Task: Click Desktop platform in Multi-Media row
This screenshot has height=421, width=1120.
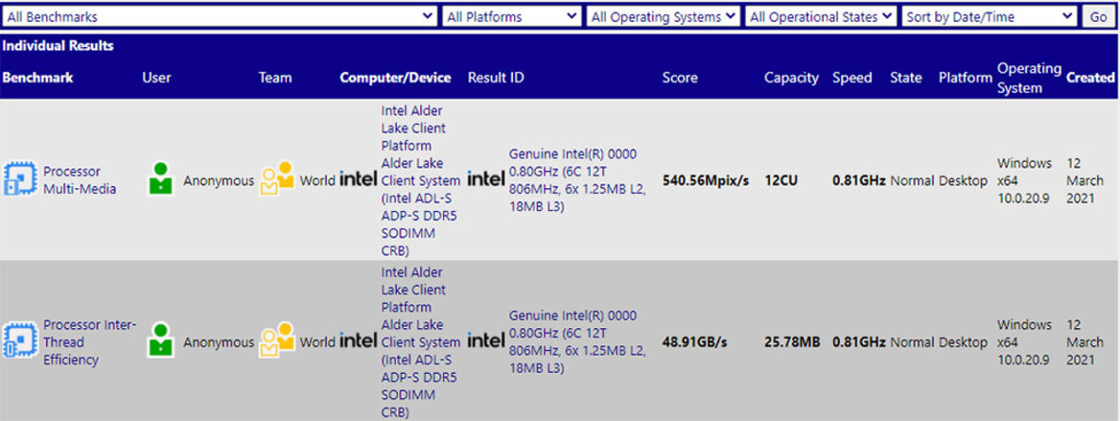Action: (964, 181)
